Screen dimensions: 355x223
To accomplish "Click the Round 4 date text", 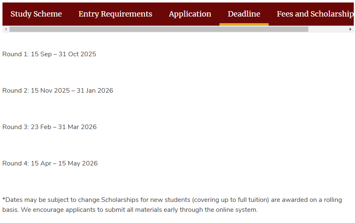I will click(50, 163).
